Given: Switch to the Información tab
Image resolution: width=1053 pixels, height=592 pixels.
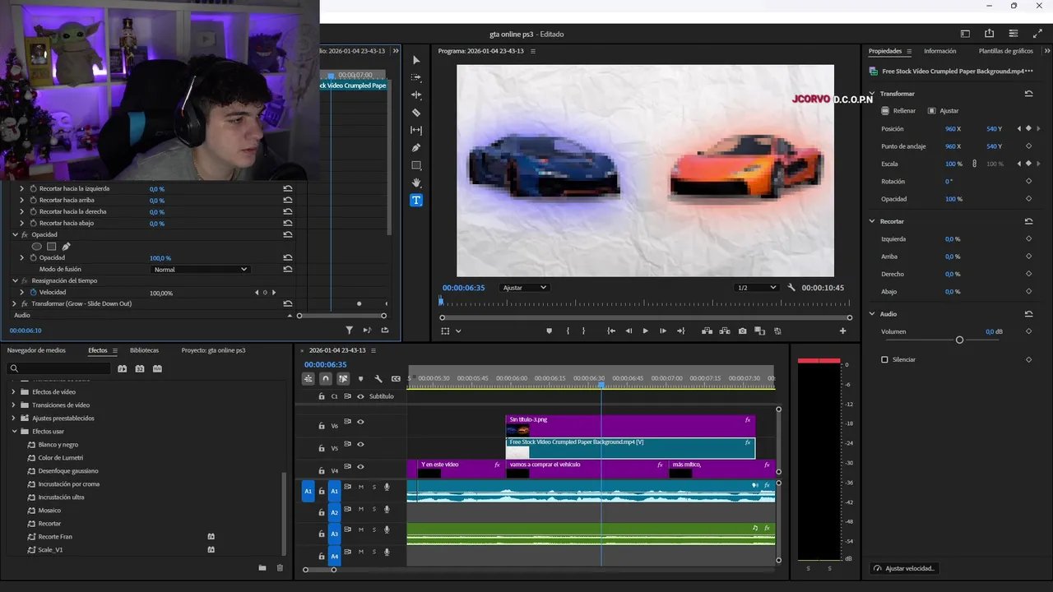Looking at the screenshot, I should pos(940,51).
